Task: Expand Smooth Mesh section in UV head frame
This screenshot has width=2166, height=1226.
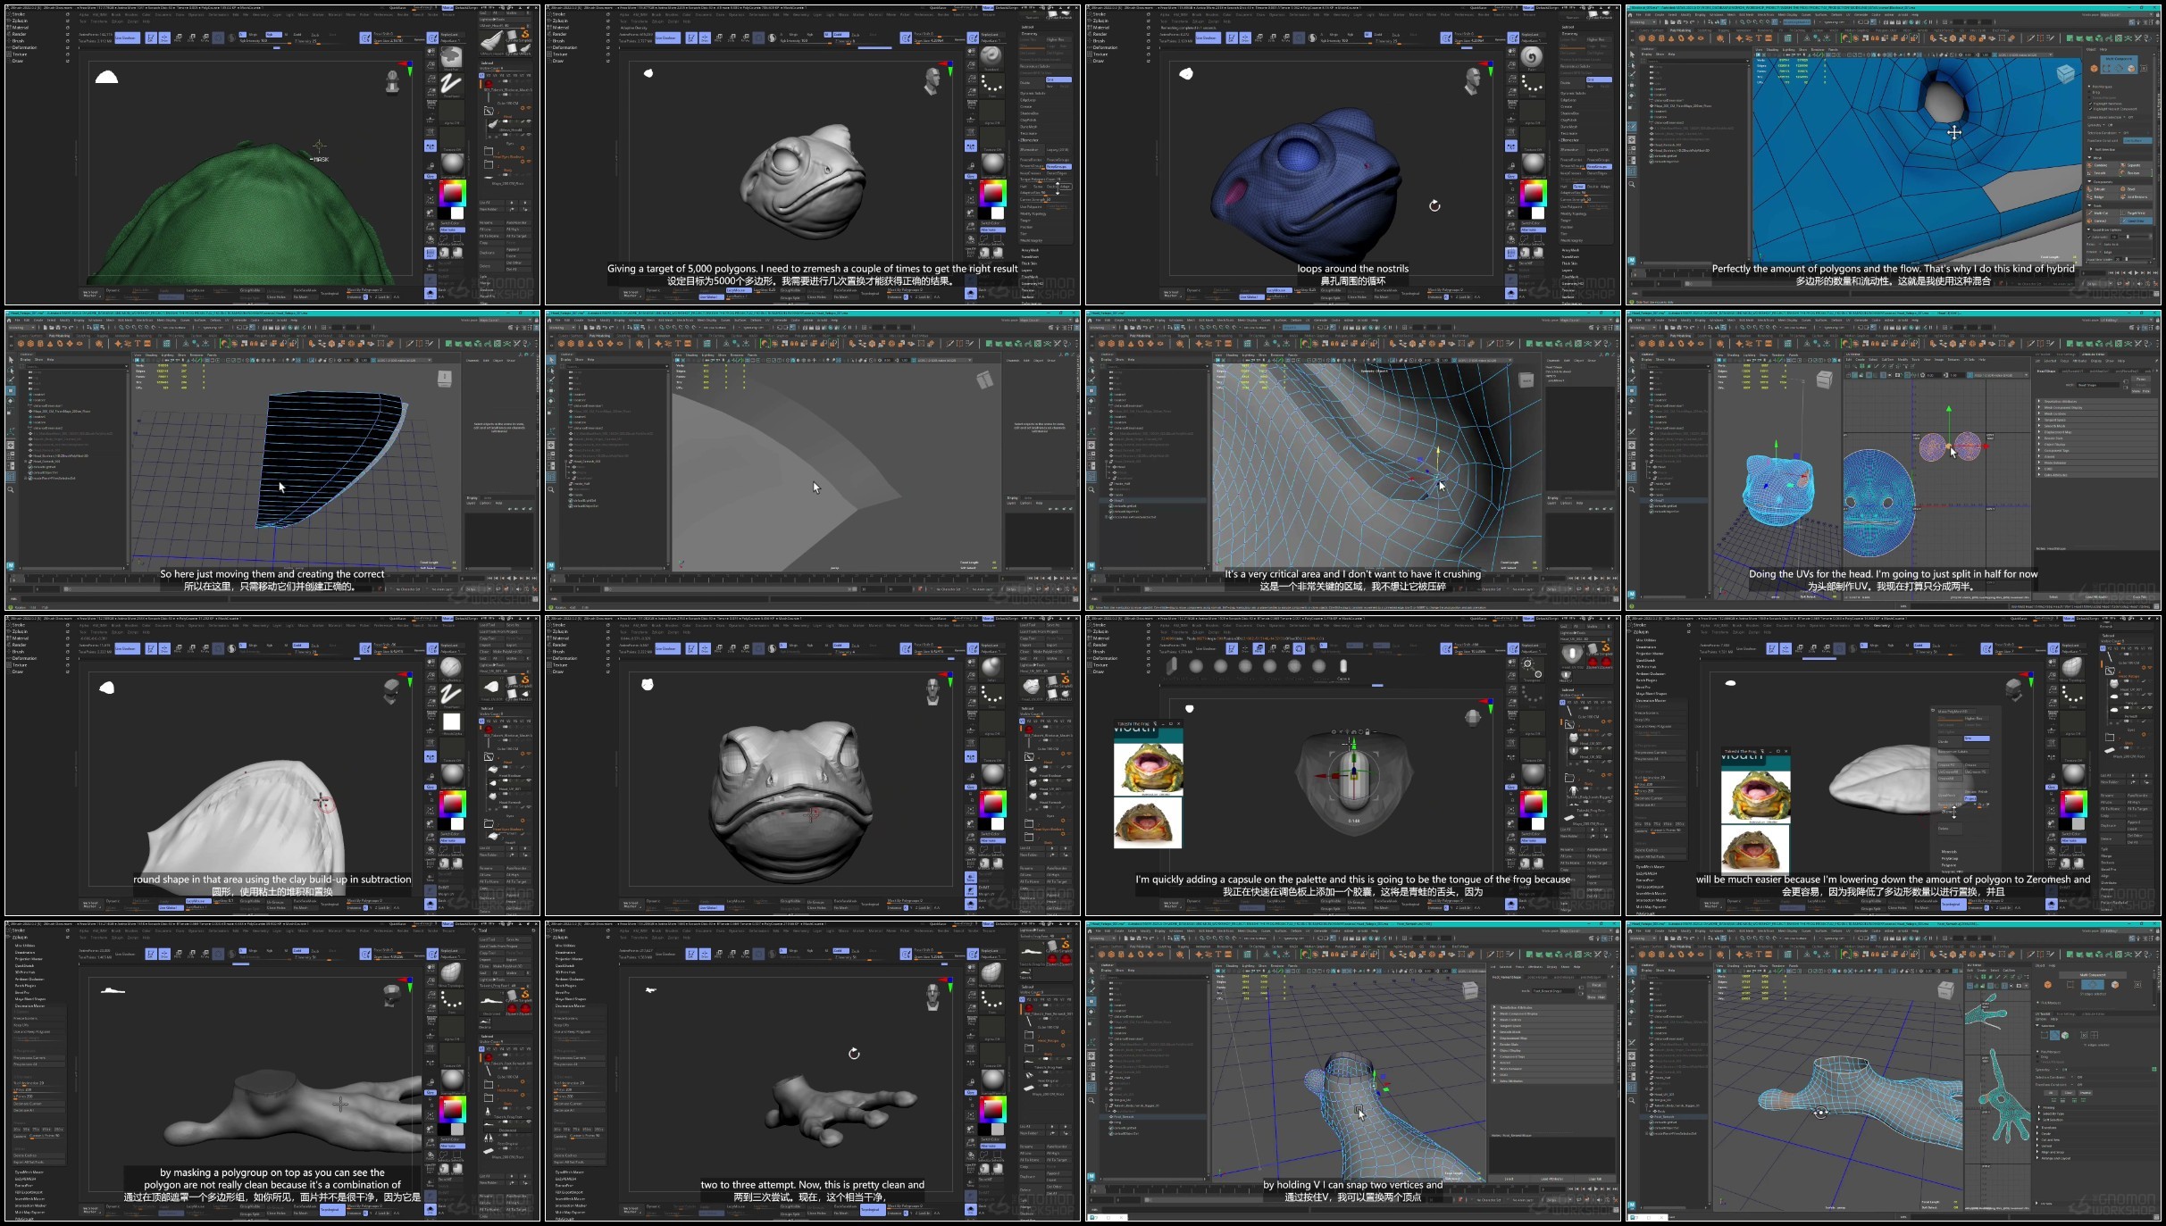Action: pos(2054,426)
